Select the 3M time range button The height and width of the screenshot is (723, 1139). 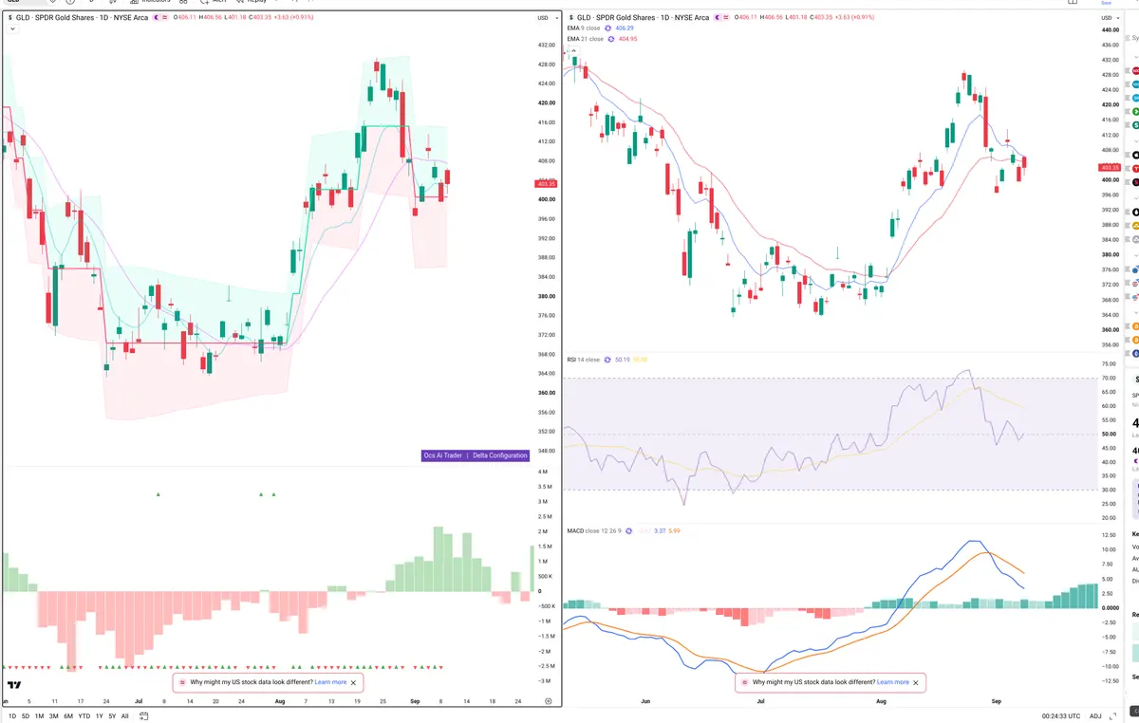pos(53,716)
